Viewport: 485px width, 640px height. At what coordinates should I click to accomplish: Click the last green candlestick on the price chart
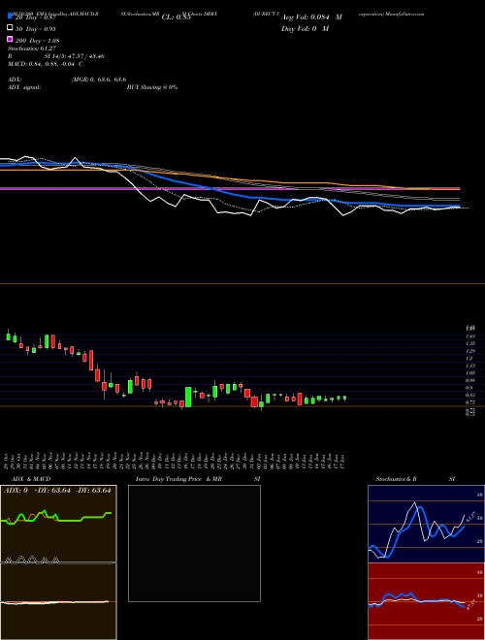point(345,398)
